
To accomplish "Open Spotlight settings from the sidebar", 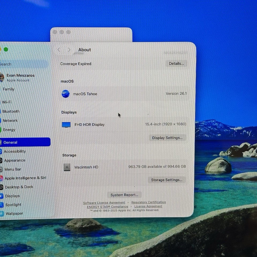I will click(12, 205).
